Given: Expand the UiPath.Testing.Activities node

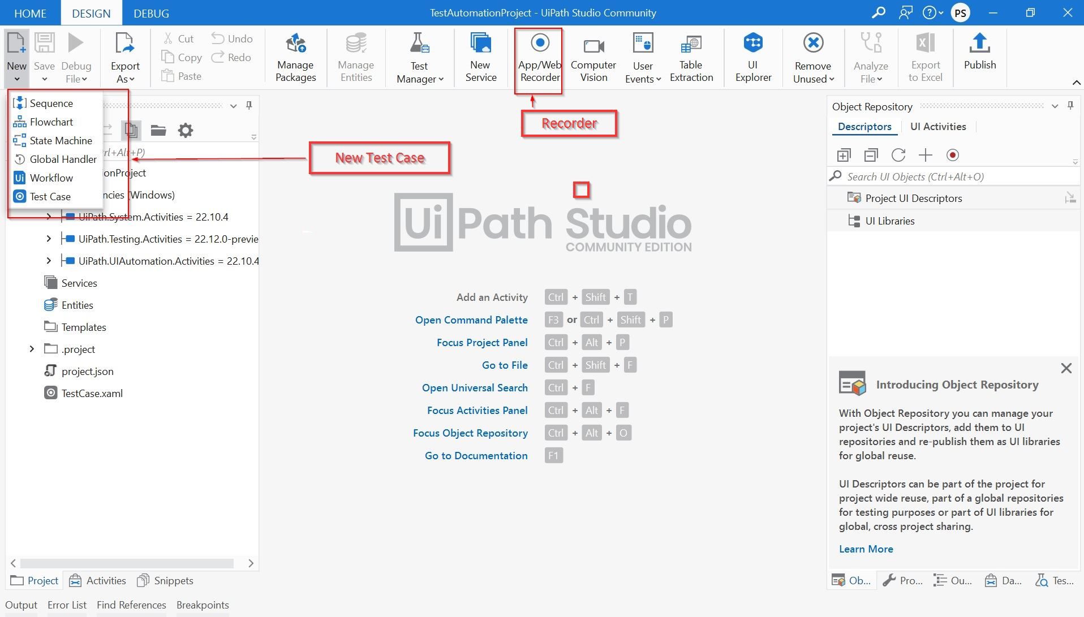Looking at the screenshot, I should 48,238.
